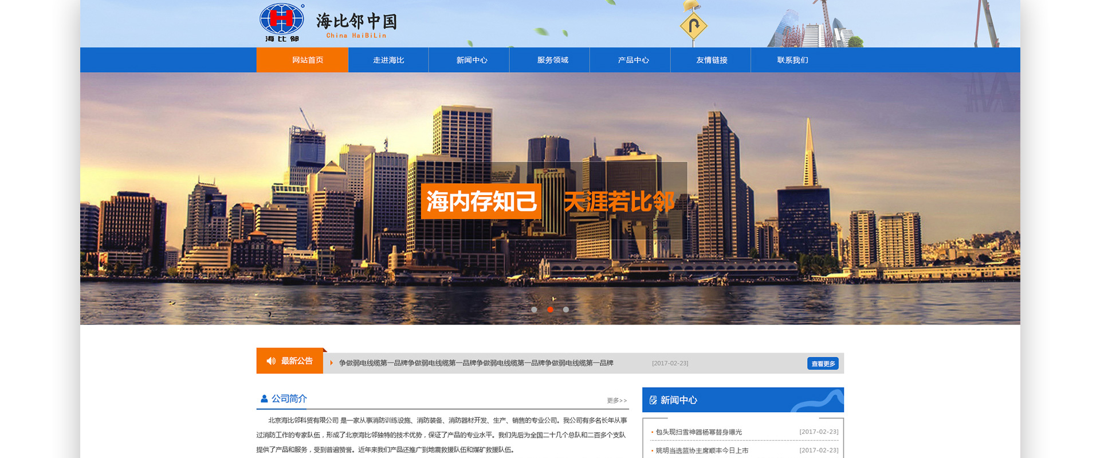Select the third carousel slide dot

click(x=566, y=310)
